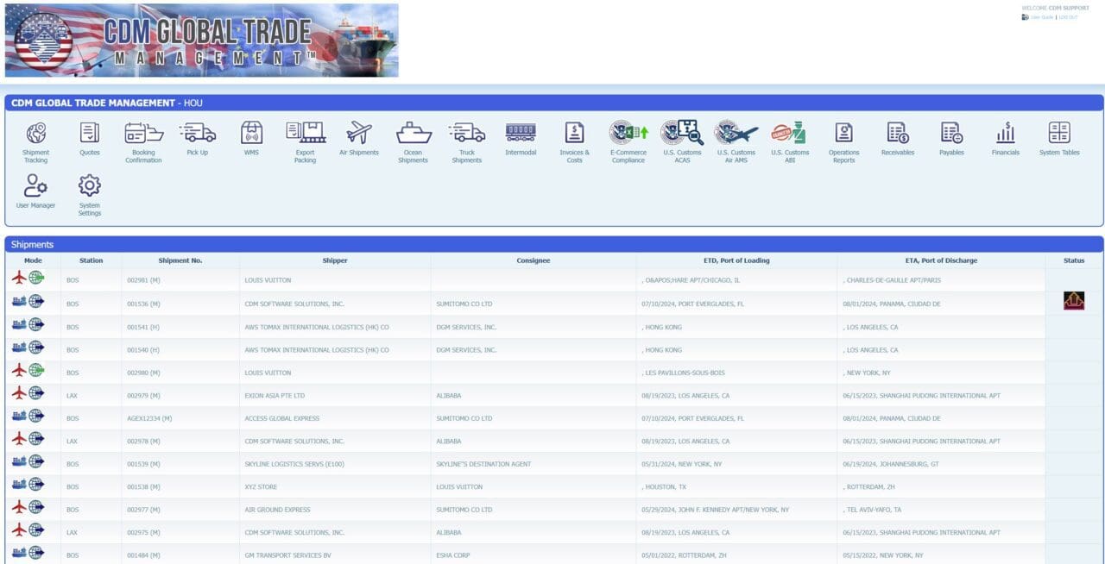Open Ocean Shipments module
The height and width of the screenshot is (564, 1105).
[413, 142]
